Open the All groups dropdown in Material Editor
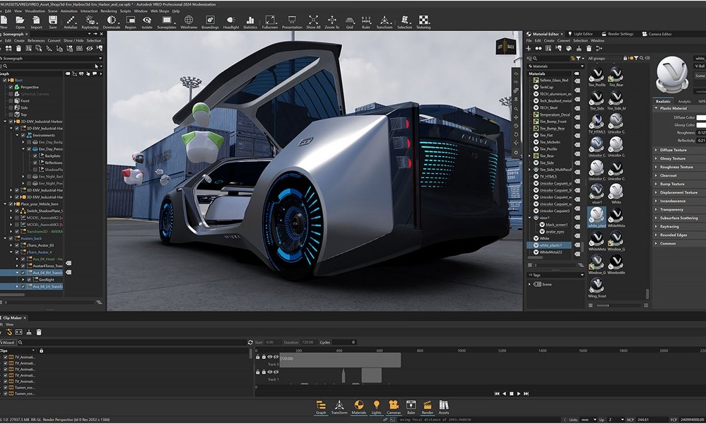The image size is (706, 424). [604, 58]
